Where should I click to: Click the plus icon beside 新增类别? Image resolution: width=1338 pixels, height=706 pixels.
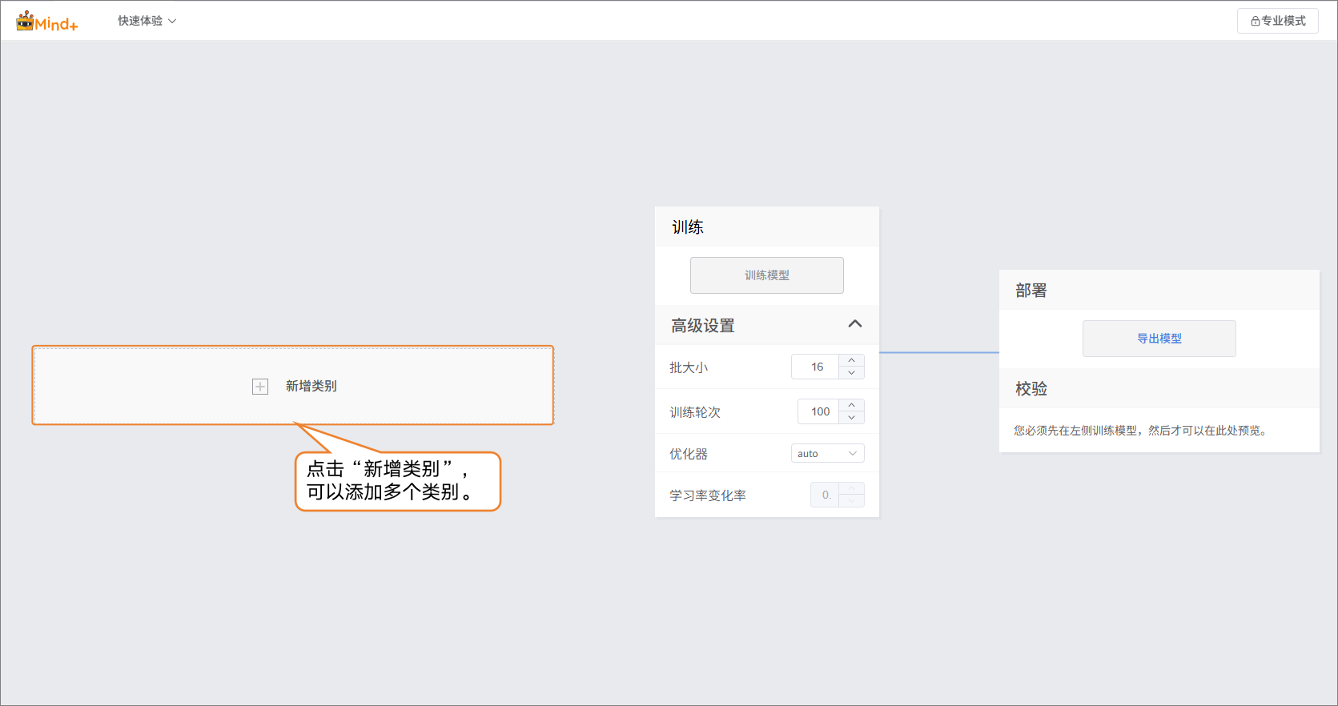[260, 387]
